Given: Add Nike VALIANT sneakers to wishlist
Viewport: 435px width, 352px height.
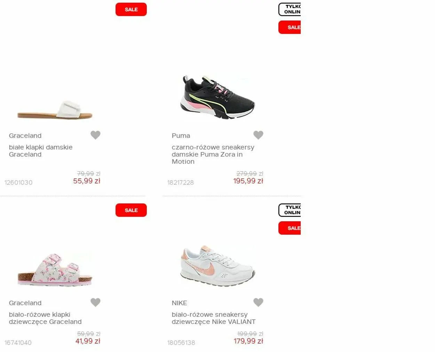Looking at the screenshot, I should (x=258, y=302).
